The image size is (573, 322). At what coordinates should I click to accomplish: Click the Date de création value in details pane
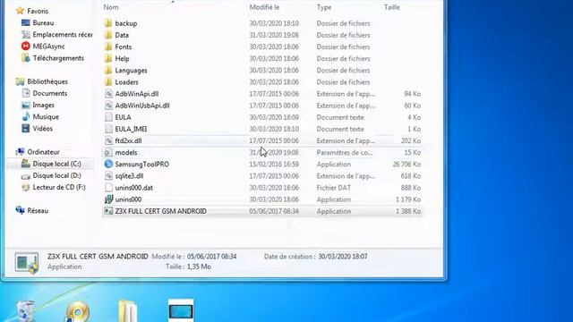[x=342, y=257]
